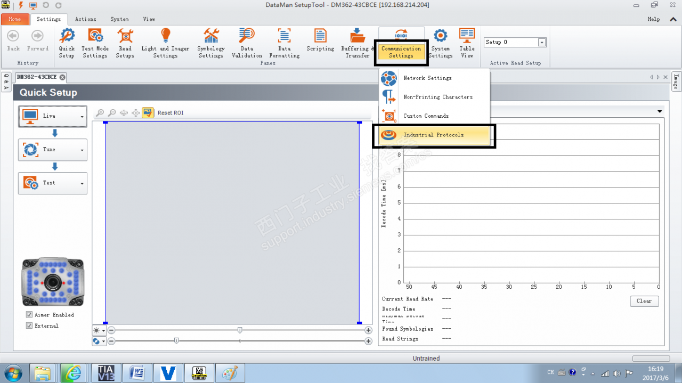
Task: Click Clear button under chart
Action: (x=644, y=301)
